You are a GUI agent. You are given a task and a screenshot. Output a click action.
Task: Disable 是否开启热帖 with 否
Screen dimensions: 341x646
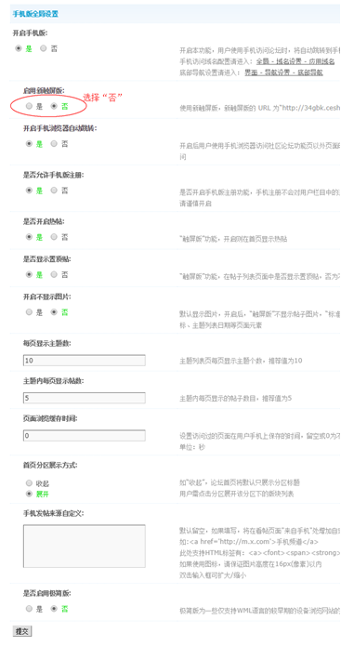(x=54, y=237)
